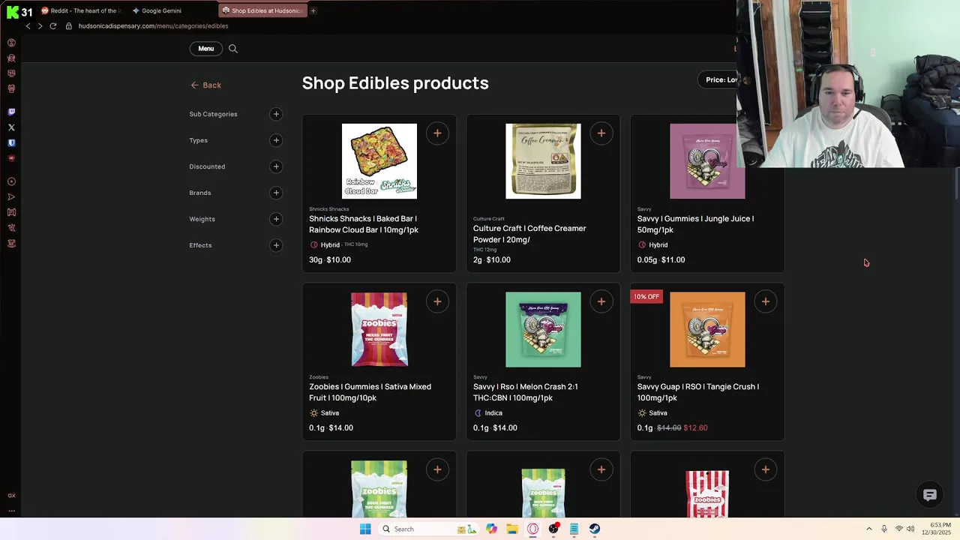This screenshot has height=540, width=960.
Task: Switch to the Reddit browser tab
Action: coord(80,10)
